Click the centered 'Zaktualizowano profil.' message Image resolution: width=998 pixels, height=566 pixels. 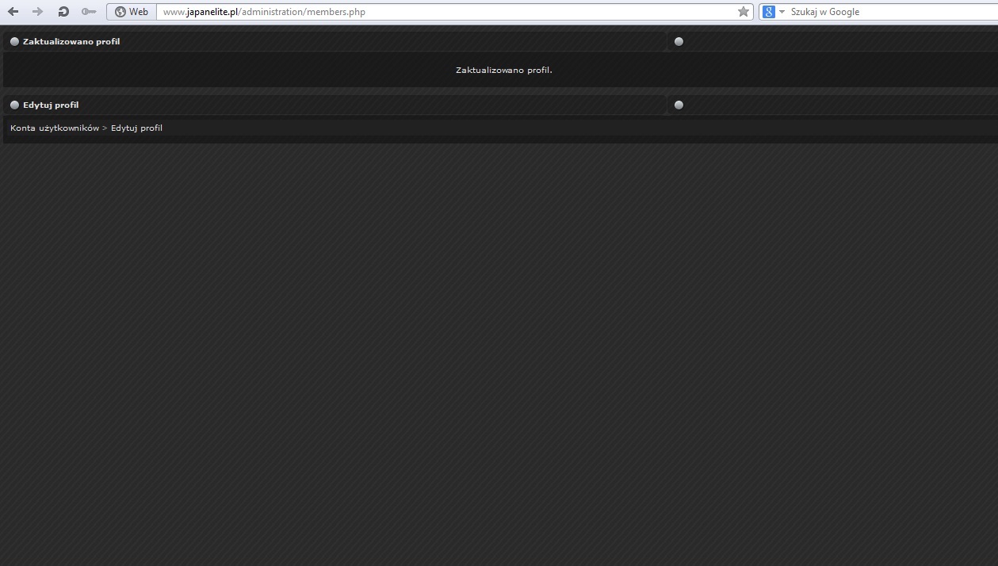point(503,70)
